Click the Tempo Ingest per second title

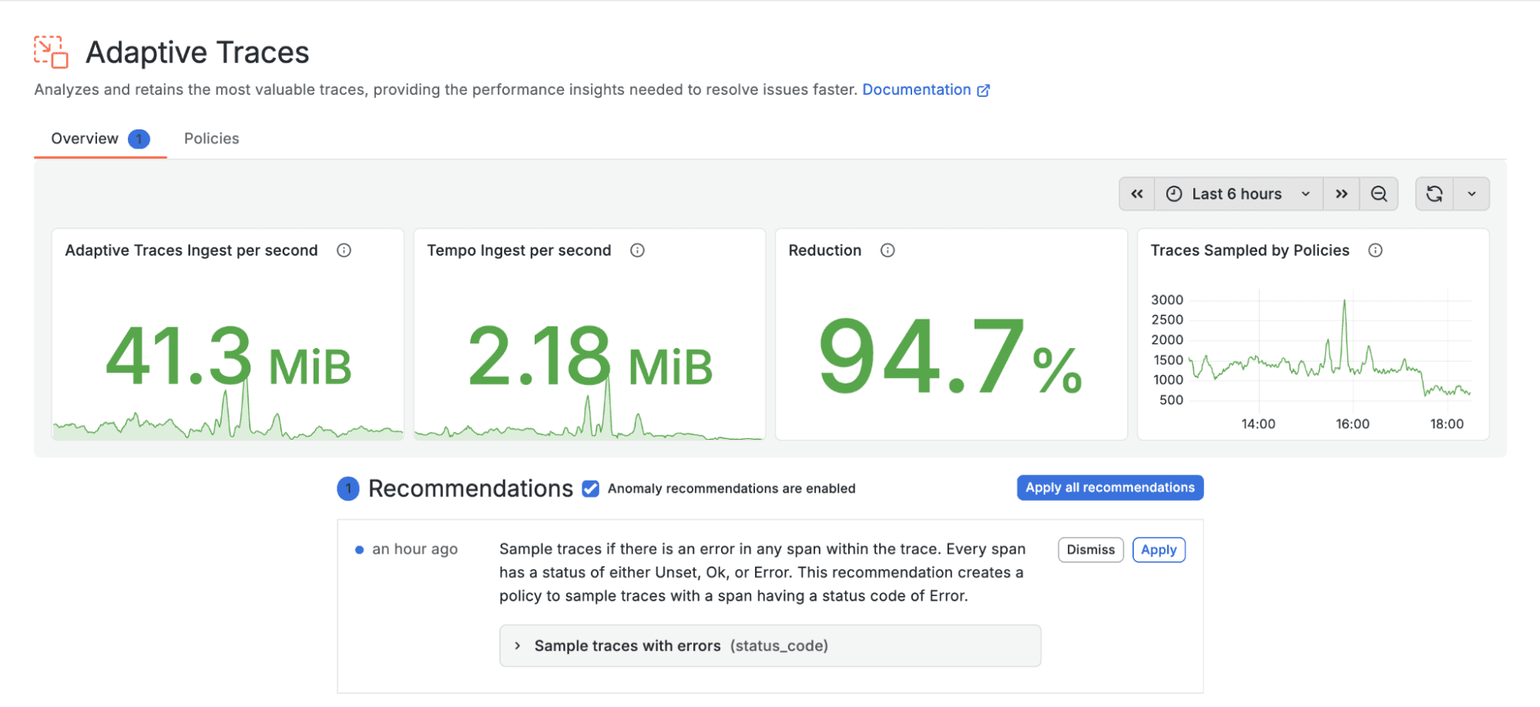(x=519, y=250)
